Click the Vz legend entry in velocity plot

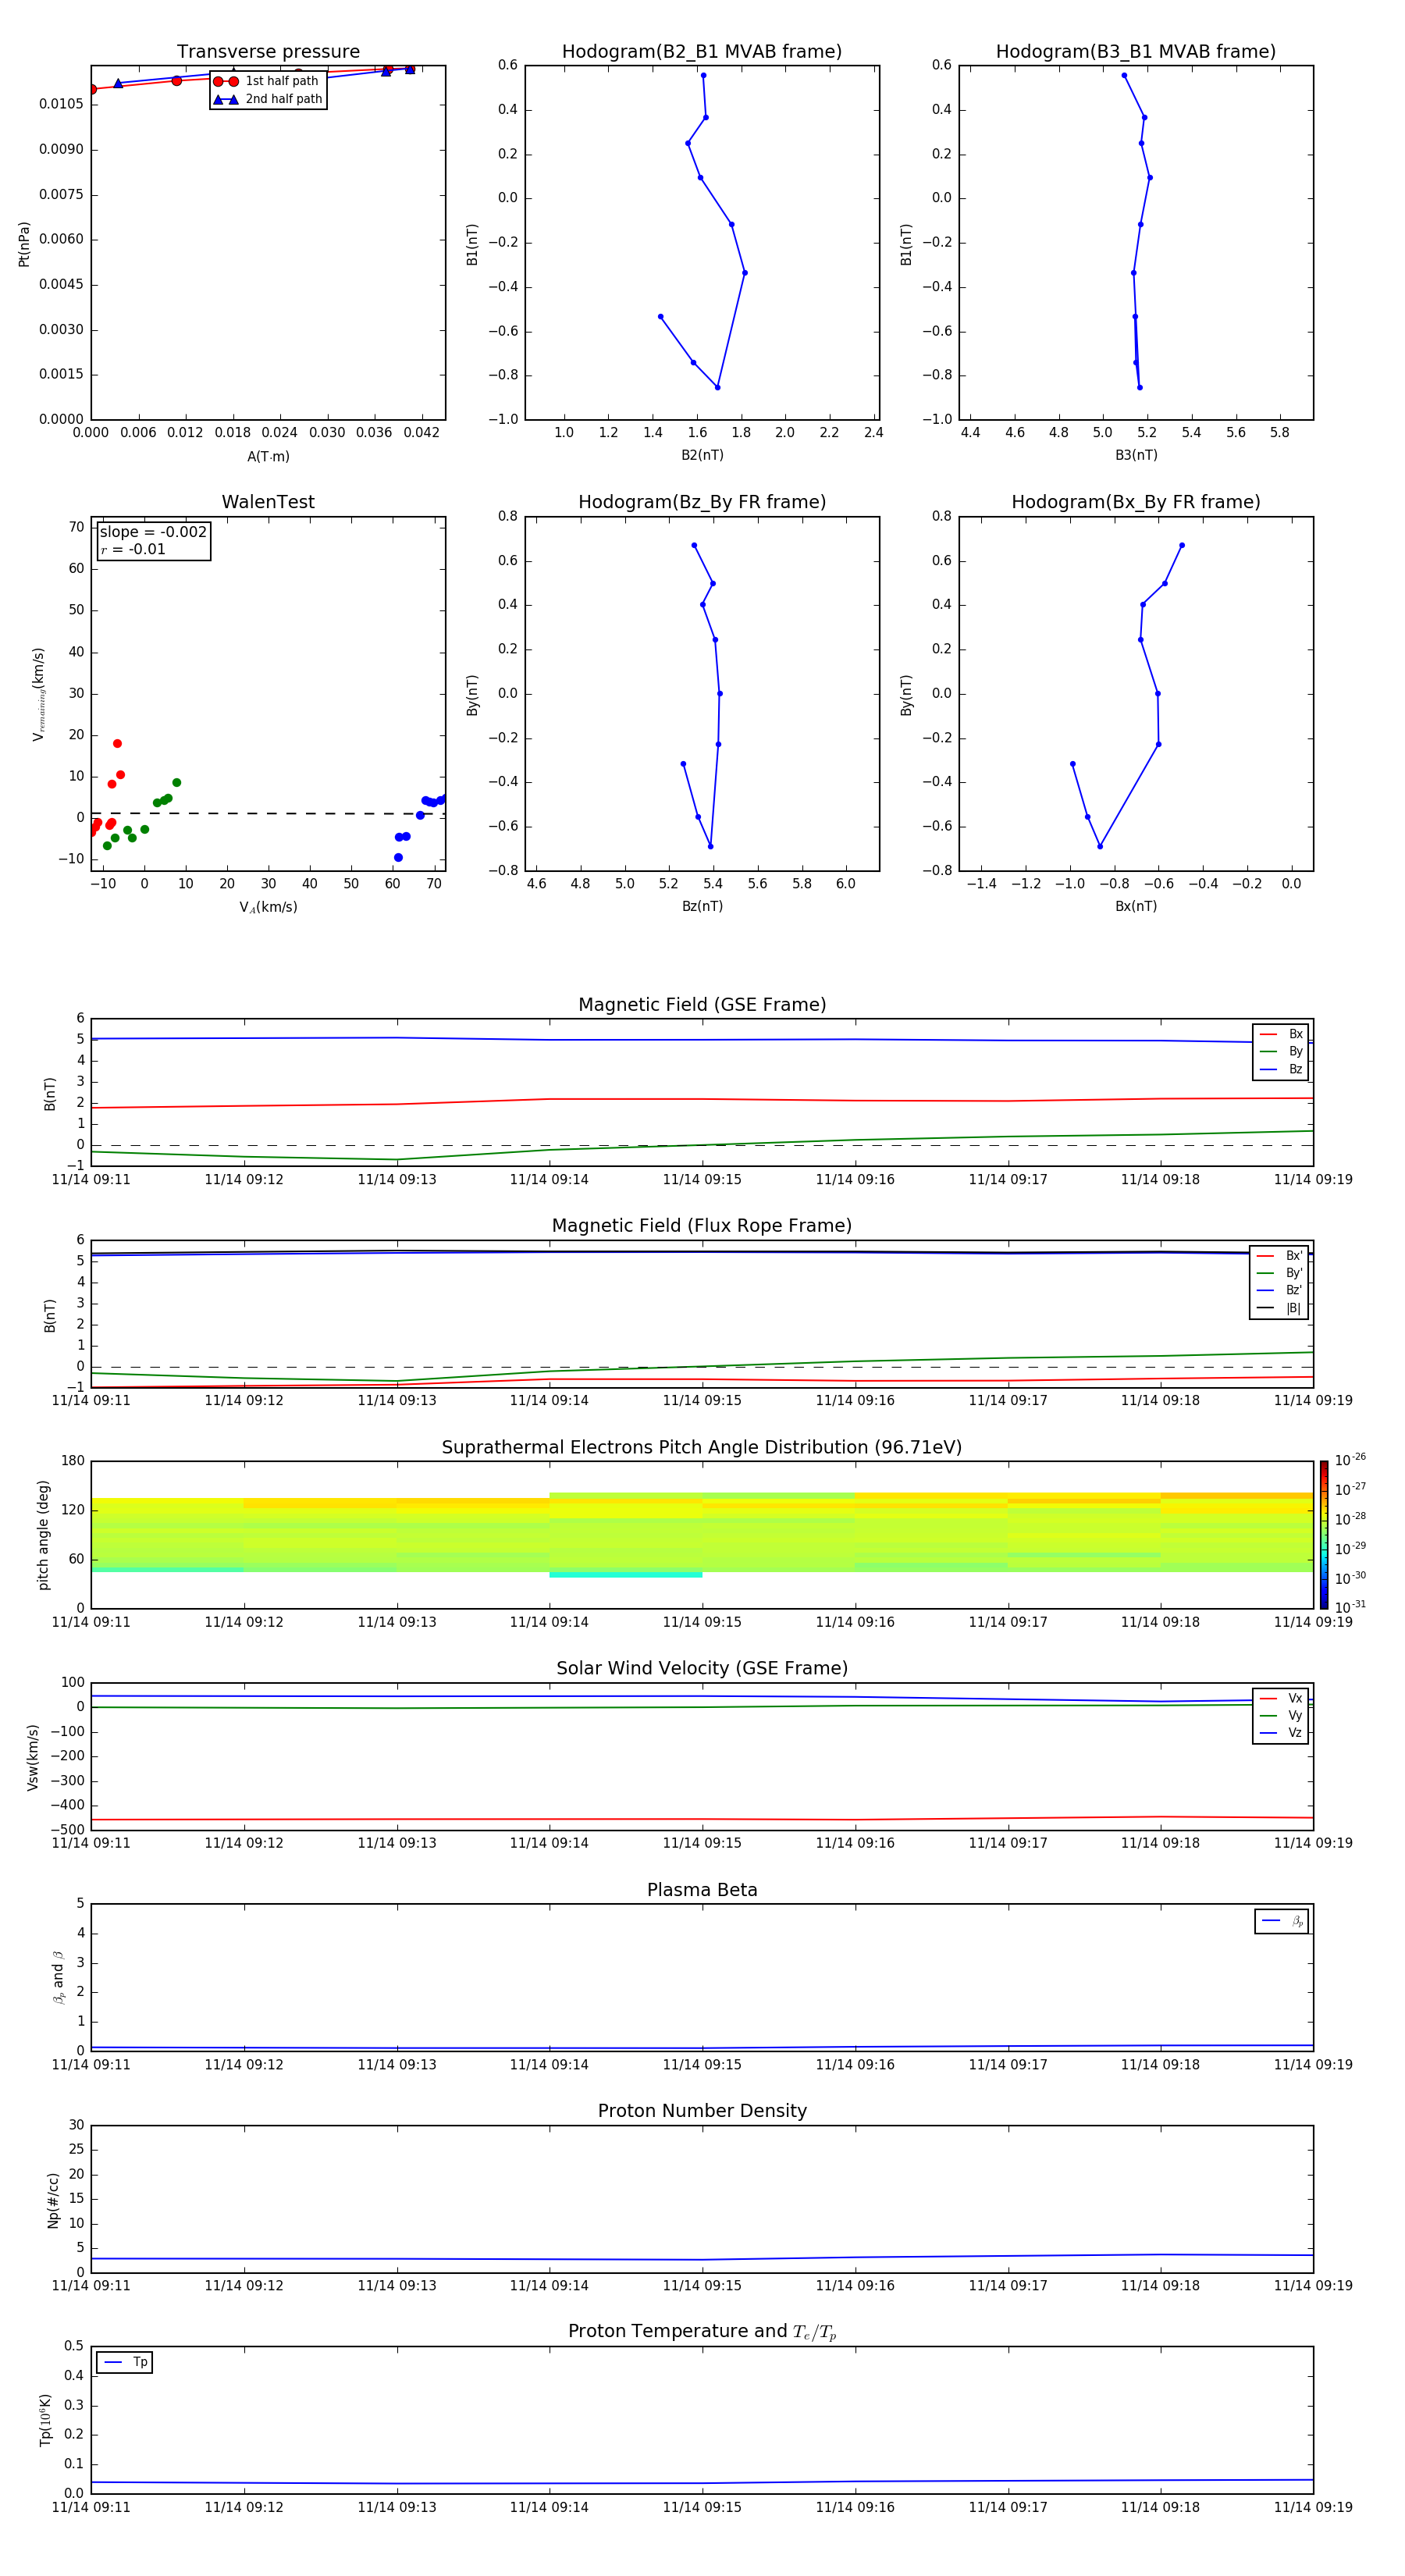pos(1281,1733)
